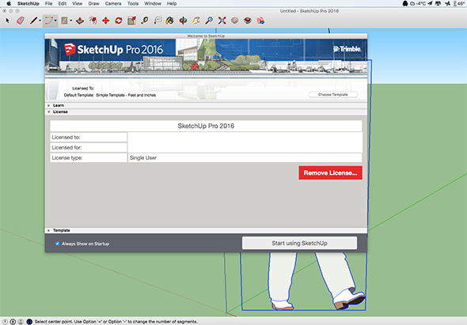Select the Pencil line tool
Screen dimensions: 467x325
coord(33,21)
